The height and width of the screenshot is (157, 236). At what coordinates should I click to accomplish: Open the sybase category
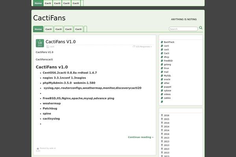click(168, 90)
